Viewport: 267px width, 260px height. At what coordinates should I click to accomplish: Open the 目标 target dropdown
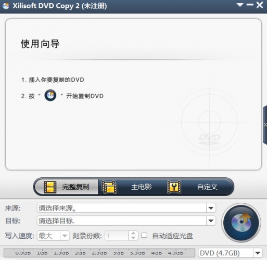click(211, 221)
